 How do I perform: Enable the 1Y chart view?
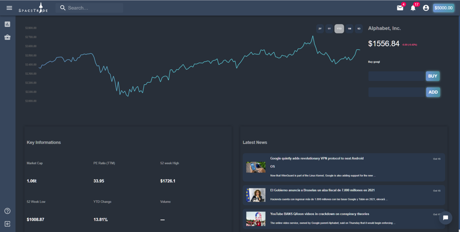[329, 29]
